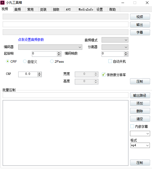Click the 清空 button
This screenshot has height=169, width=152.
click(140, 119)
